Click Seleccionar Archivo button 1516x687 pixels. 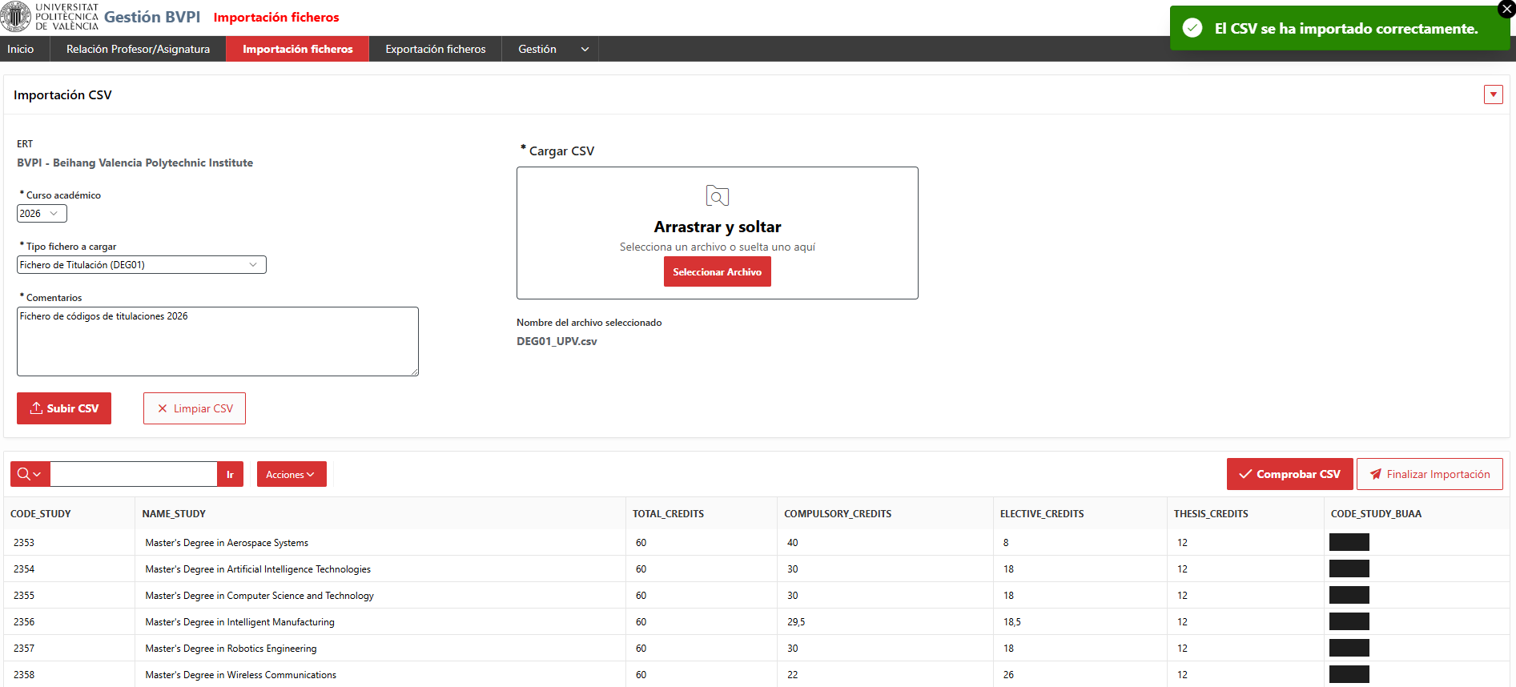click(x=717, y=271)
